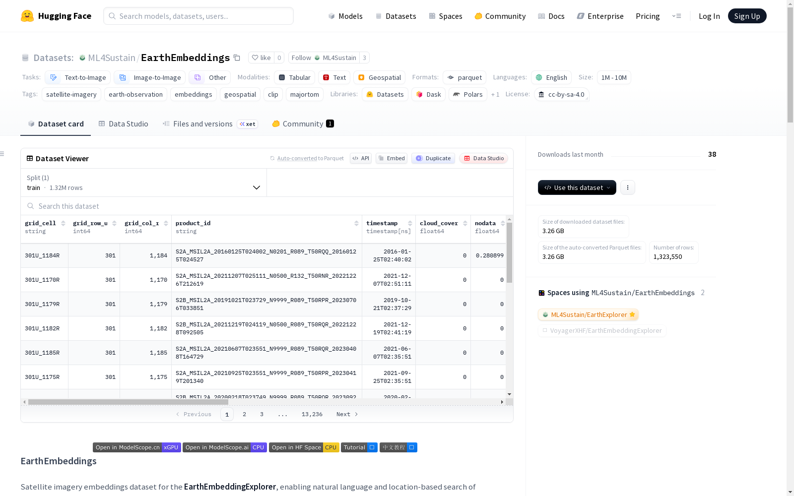794x496 pixels.
Task: Switch to the Data Studio tab
Action: click(123, 124)
